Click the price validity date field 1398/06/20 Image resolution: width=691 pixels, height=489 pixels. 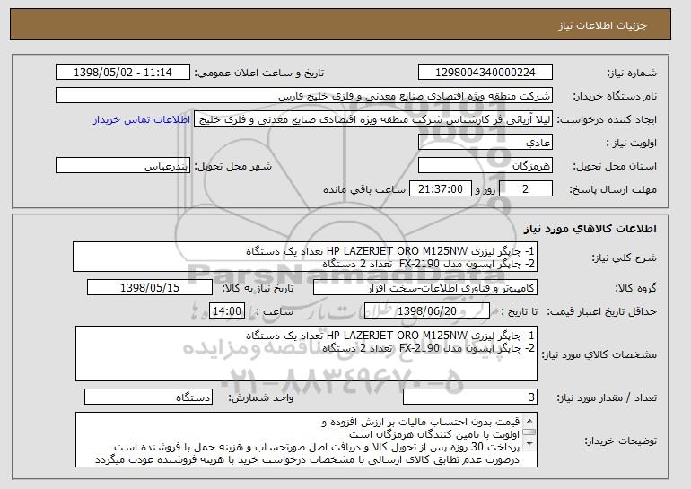[x=427, y=311]
